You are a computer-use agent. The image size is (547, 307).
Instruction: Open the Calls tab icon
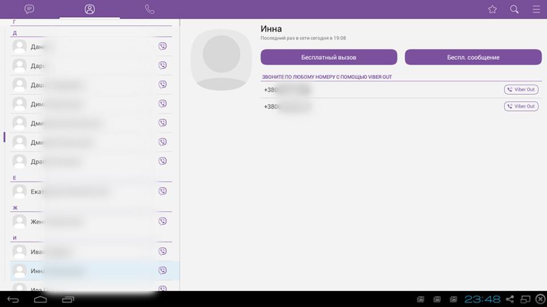pos(150,9)
